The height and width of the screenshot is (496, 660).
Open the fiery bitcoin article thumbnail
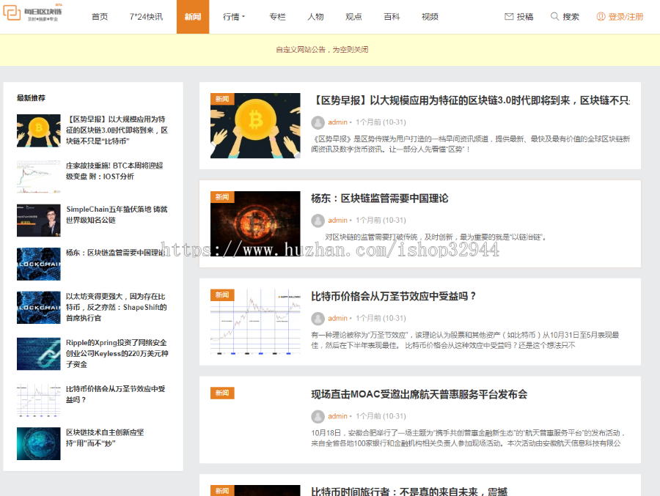click(x=255, y=223)
